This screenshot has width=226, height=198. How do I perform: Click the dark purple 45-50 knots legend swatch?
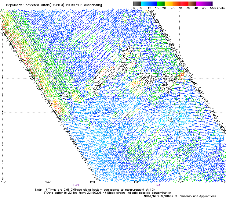click(x=208, y=4)
